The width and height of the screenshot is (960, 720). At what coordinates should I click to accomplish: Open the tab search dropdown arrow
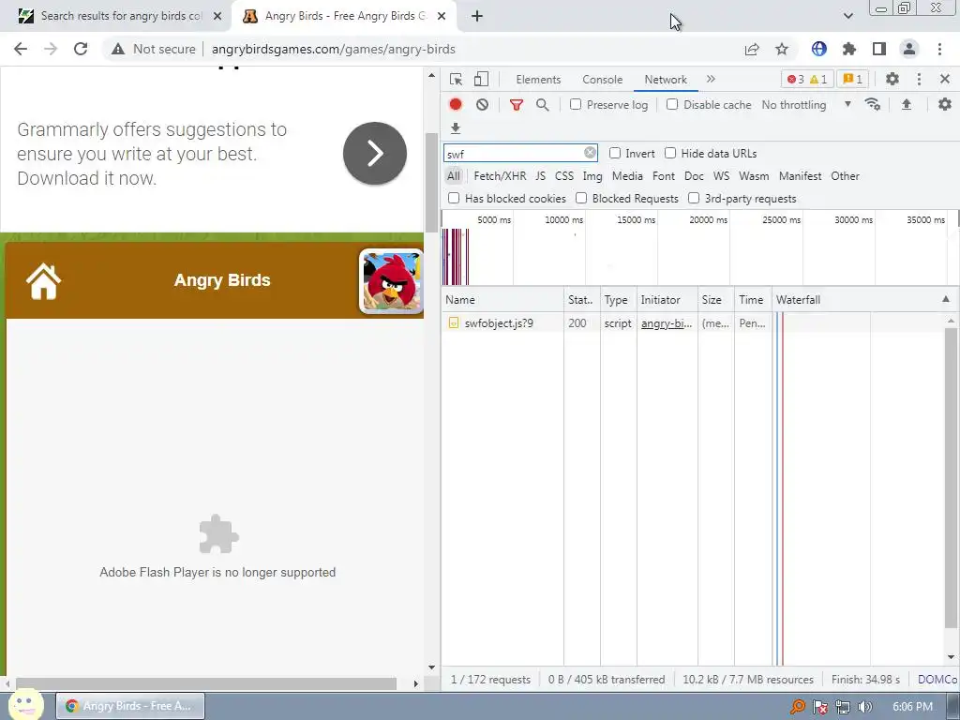coord(847,16)
